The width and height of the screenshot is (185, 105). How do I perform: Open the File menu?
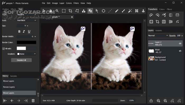[x=43, y=3]
